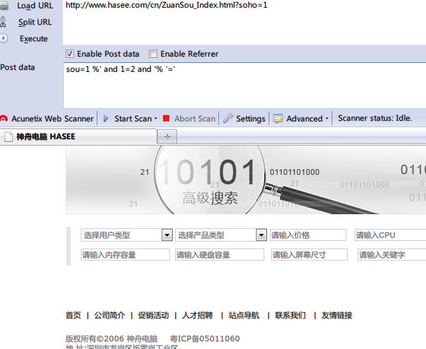Click Abort Scan button text
The image size is (426, 349).
[x=195, y=118]
